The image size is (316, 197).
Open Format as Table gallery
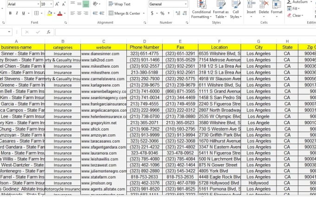[x=221, y=10]
